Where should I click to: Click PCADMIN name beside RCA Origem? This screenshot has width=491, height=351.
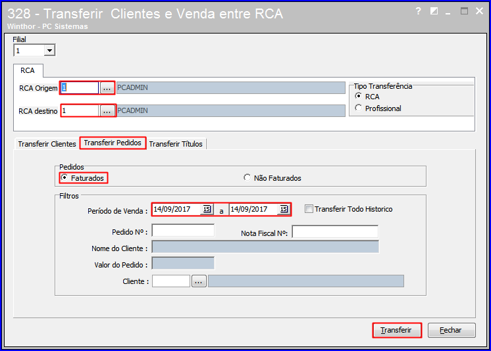coord(231,88)
